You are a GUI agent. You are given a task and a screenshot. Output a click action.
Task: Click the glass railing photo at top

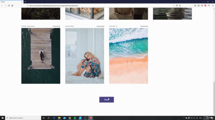tap(85, 14)
